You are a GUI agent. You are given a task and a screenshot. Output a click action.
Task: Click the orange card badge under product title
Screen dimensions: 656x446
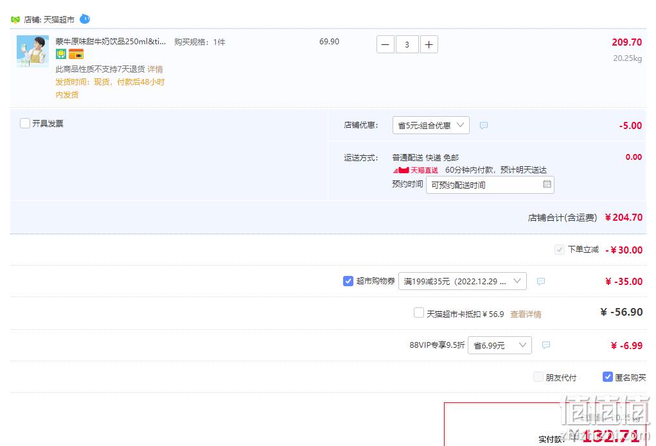point(76,54)
